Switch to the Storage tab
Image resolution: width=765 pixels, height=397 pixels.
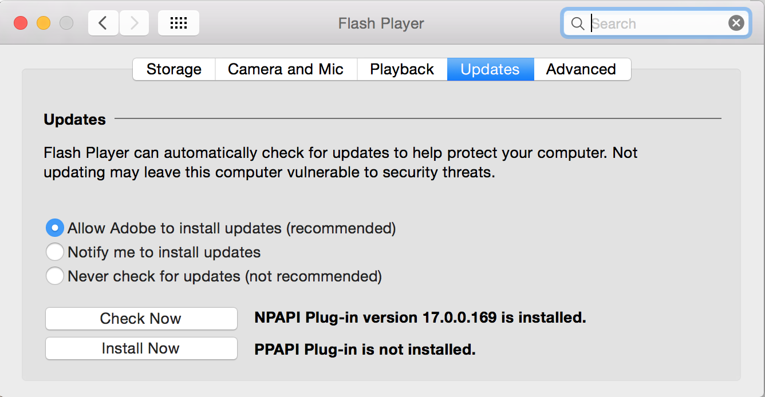(174, 69)
